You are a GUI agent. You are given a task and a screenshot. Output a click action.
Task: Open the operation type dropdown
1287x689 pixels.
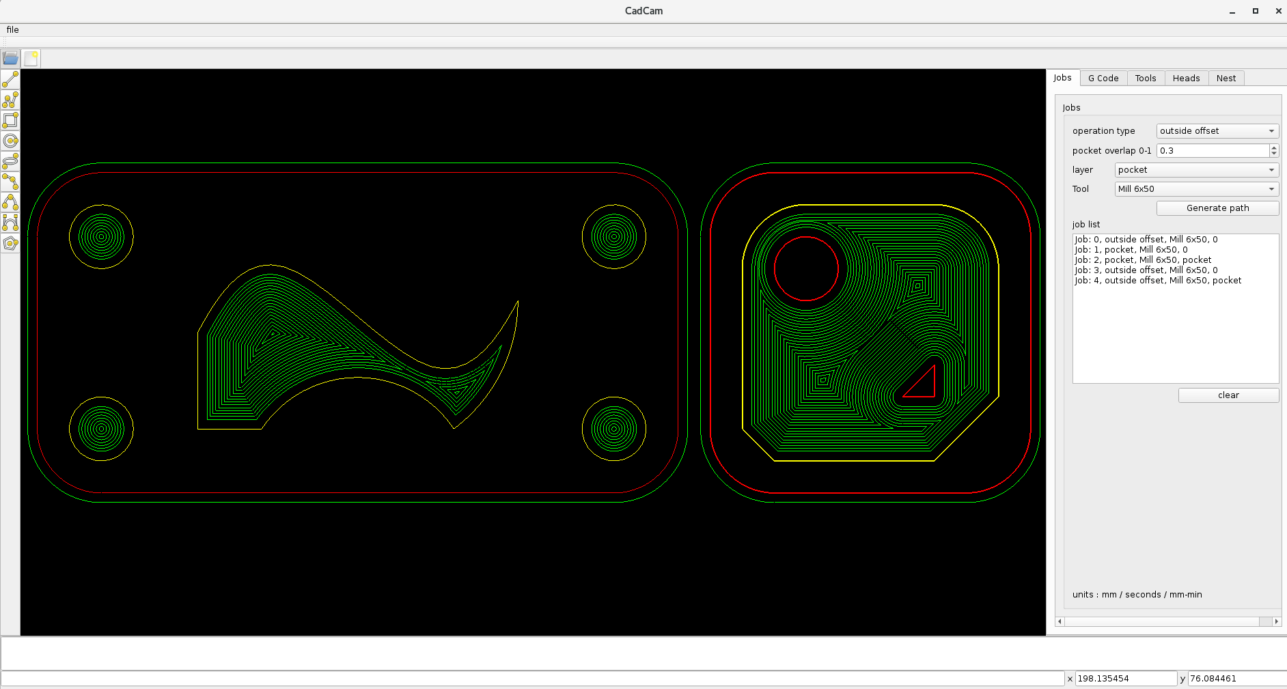pos(1217,131)
